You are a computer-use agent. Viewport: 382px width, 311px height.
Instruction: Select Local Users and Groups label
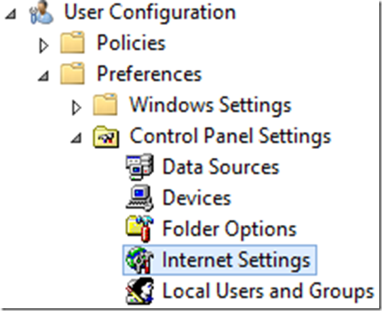[268, 291]
